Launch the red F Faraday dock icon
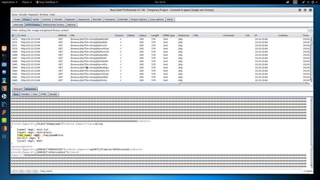This screenshot has height=180, width=320. (x=4, y=112)
